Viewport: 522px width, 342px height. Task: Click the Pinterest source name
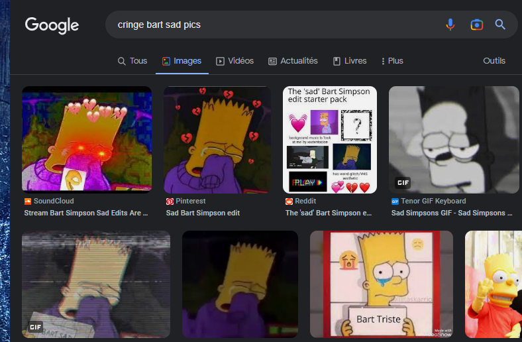pyautogui.click(x=190, y=201)
